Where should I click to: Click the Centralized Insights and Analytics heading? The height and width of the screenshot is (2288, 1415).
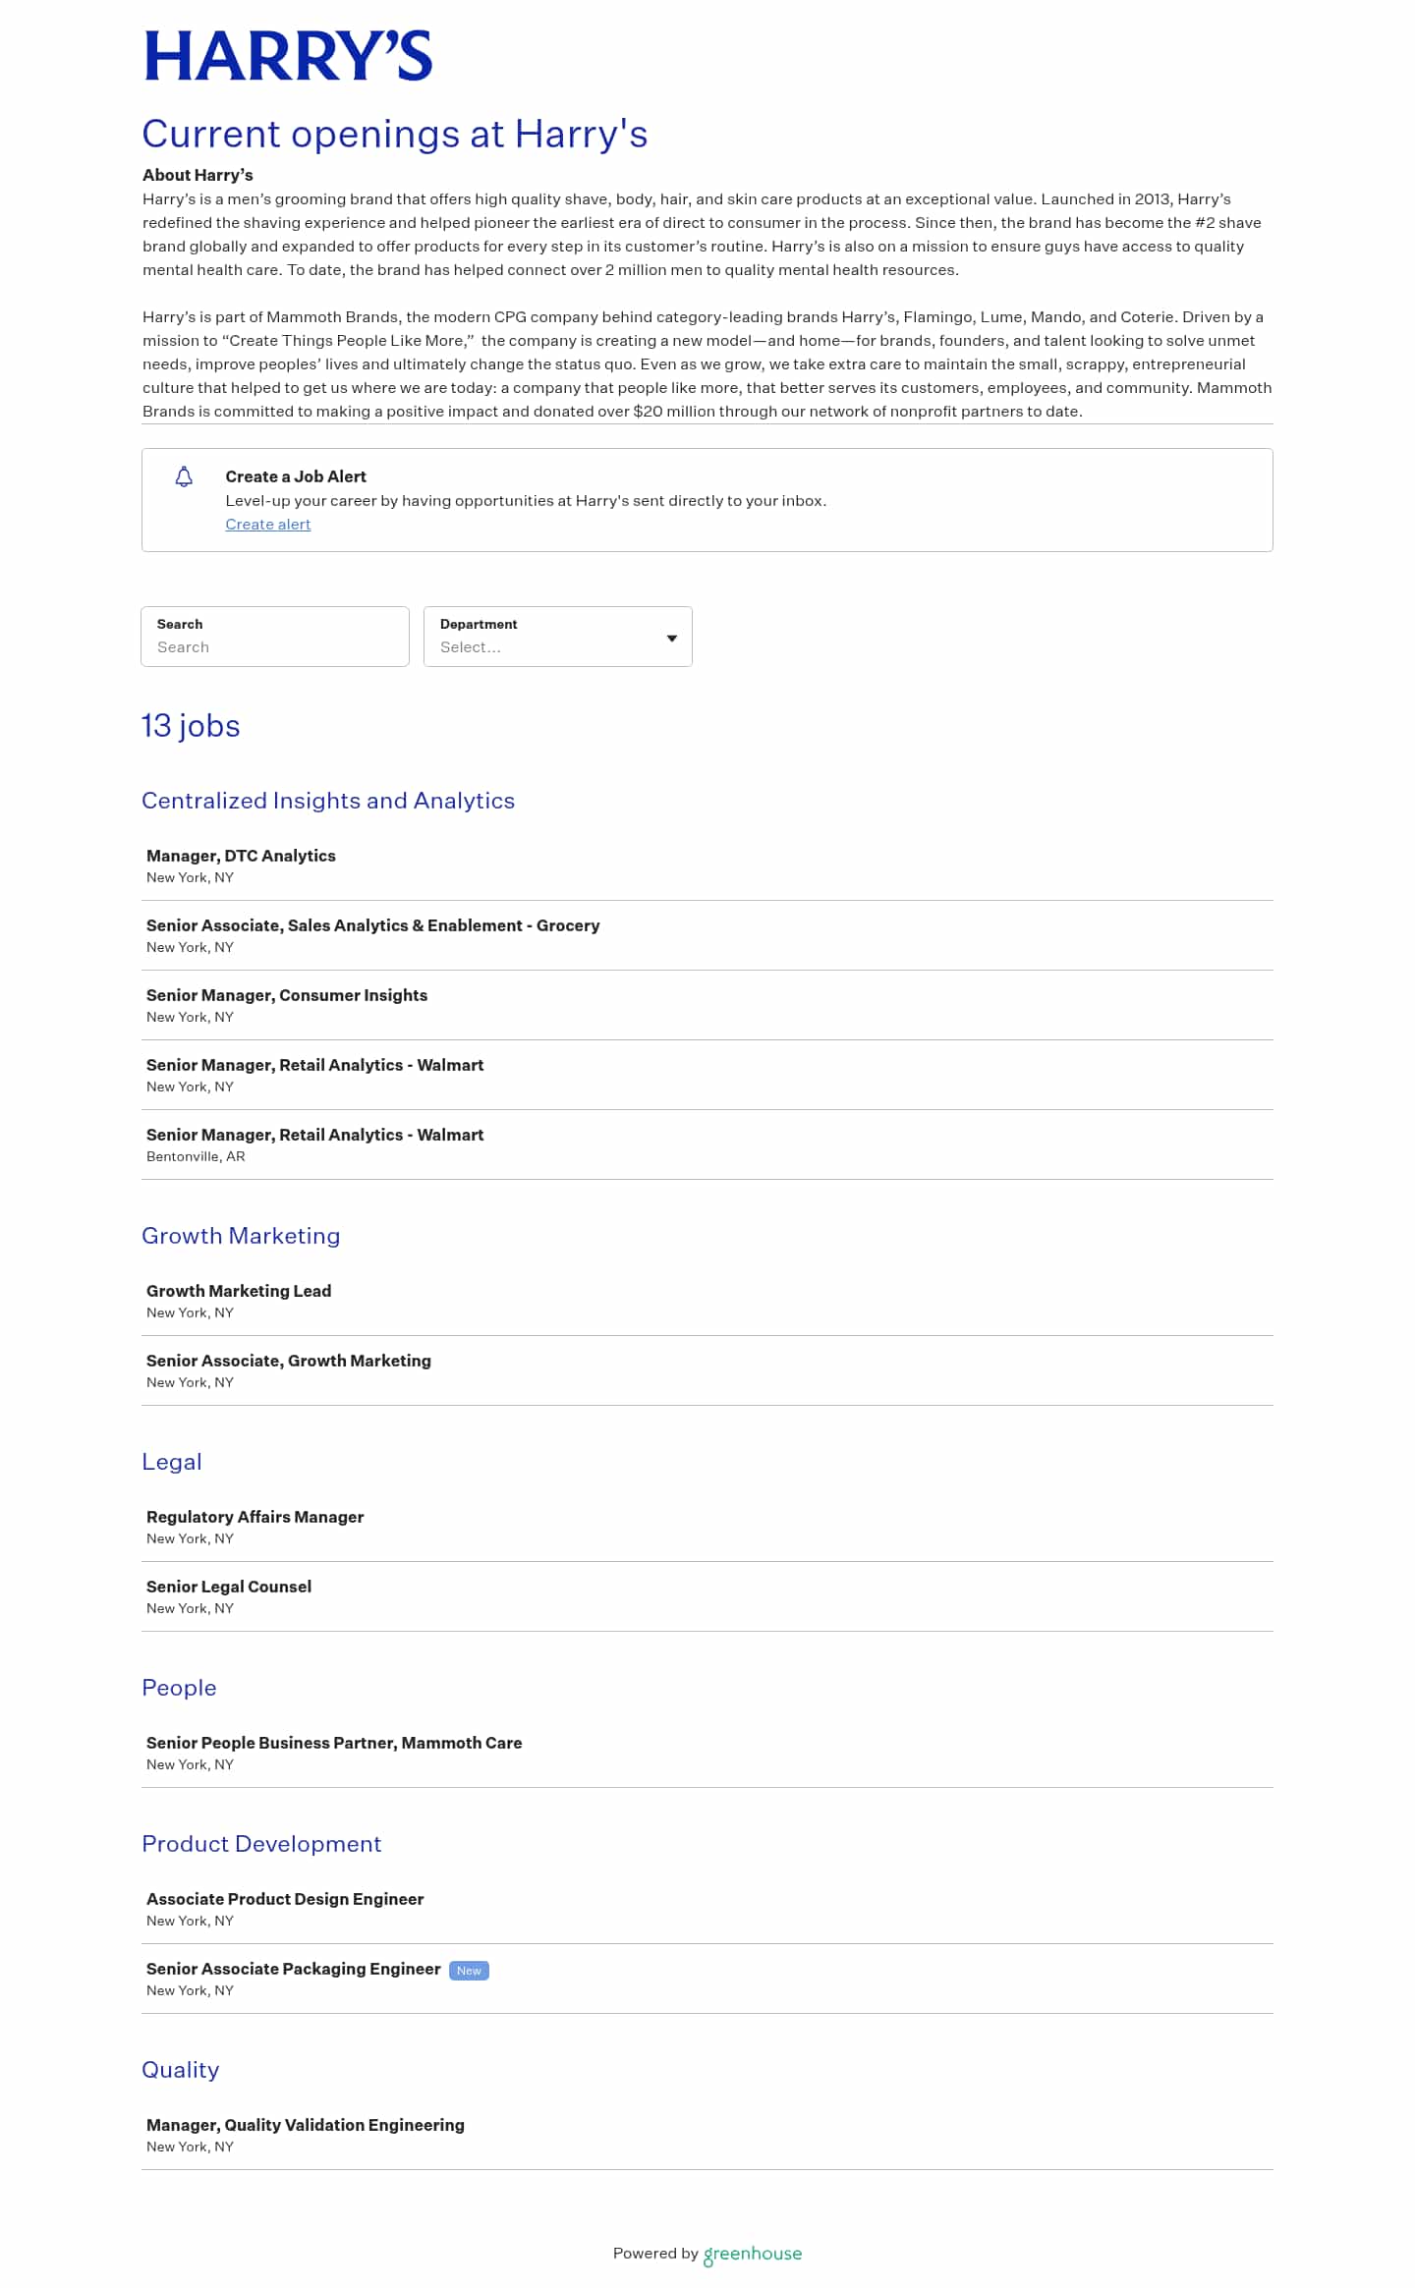[328, 801]
